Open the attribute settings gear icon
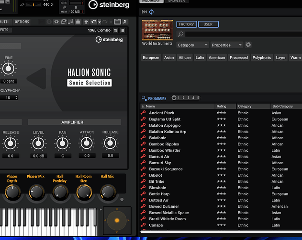This screenshot has width=302, height=240. [x=248, y=45]
